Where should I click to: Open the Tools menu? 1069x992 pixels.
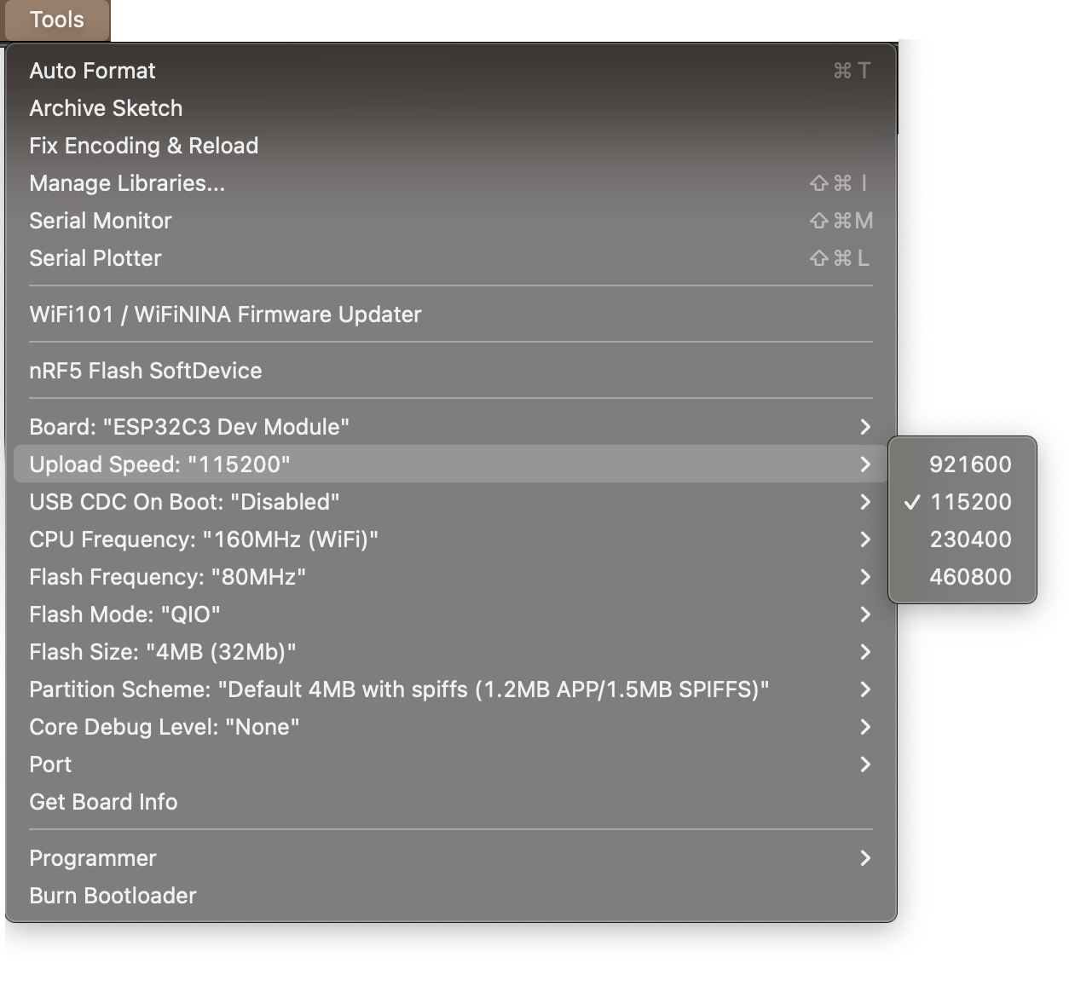[56, 20]
